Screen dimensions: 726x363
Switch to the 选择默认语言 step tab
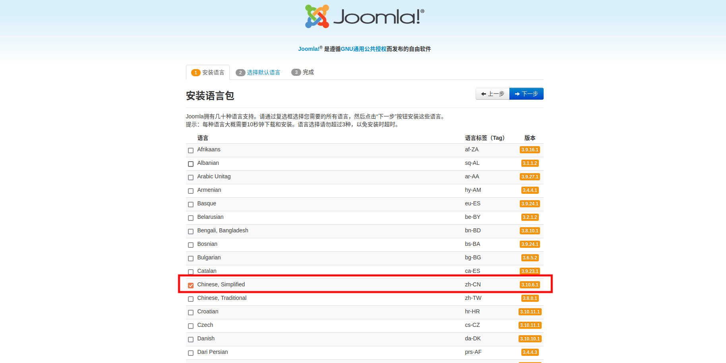coord(258,72)
